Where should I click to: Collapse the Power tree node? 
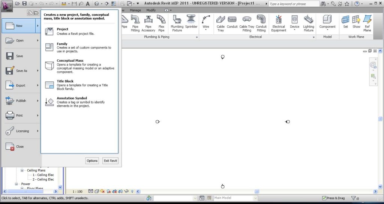16,184
